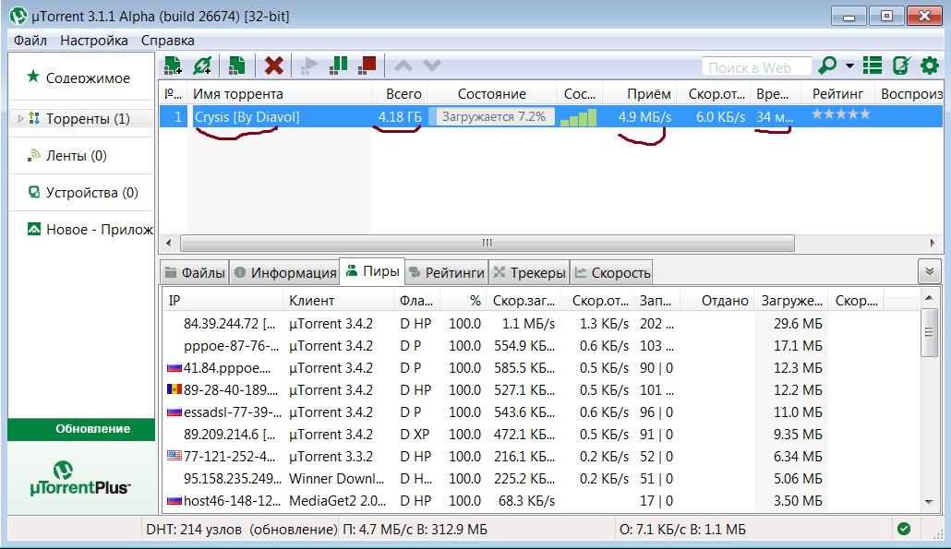This screenshot has height=549, width=951.
Task: Click the green status checkmark in the status bar
Action: pos(904,529)
